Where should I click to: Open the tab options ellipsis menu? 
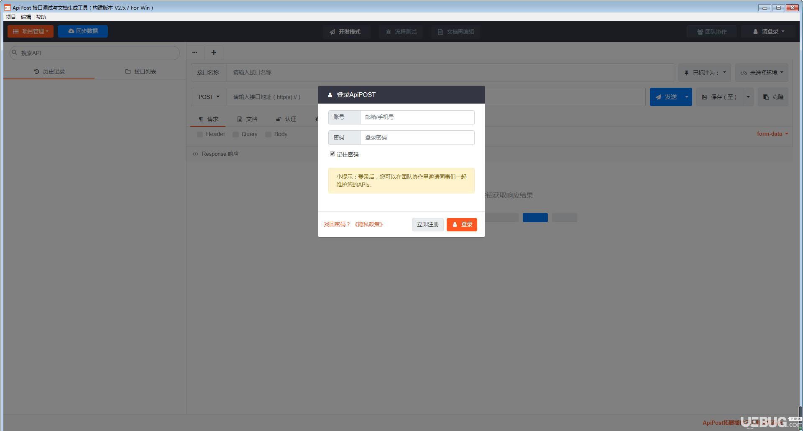tap(194, 52)
